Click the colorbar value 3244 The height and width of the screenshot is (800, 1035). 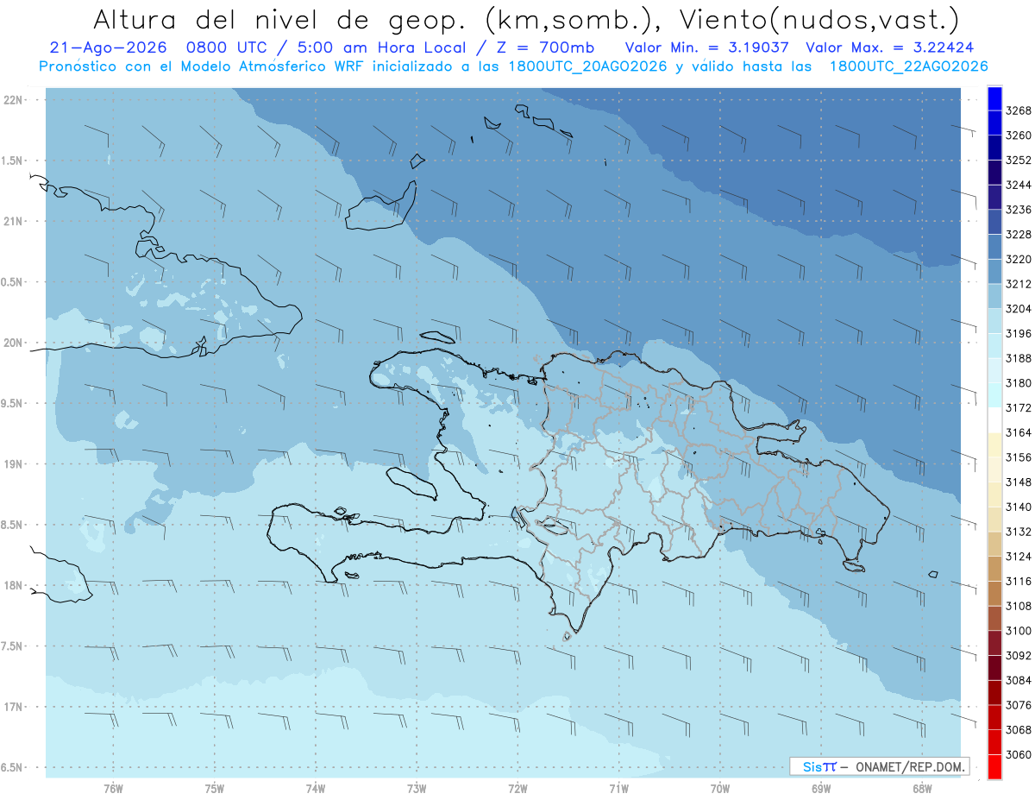coord(1018,185)
